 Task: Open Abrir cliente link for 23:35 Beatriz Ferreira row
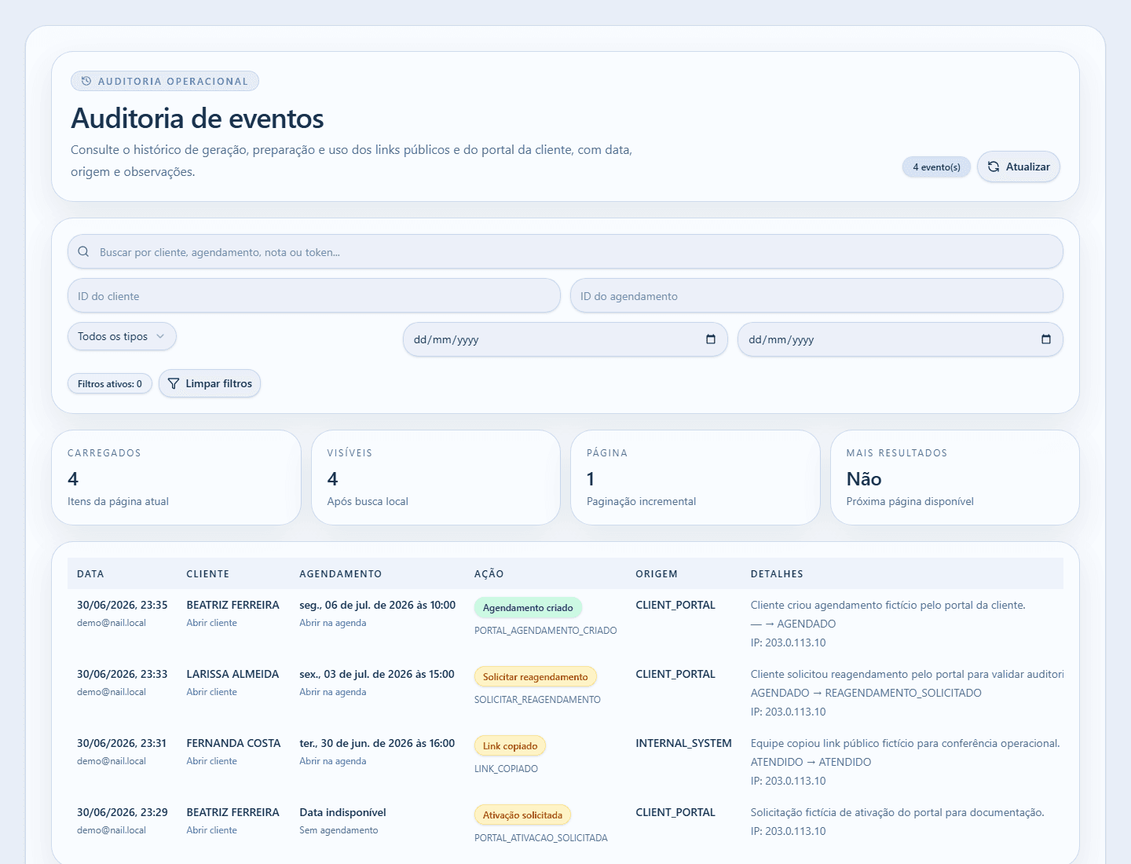211,623
